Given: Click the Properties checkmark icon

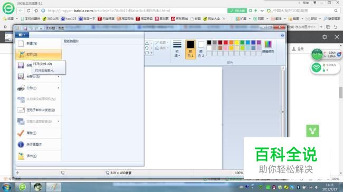Looking at the screenshot, I should pyautogui.click(x=21, y=133).
